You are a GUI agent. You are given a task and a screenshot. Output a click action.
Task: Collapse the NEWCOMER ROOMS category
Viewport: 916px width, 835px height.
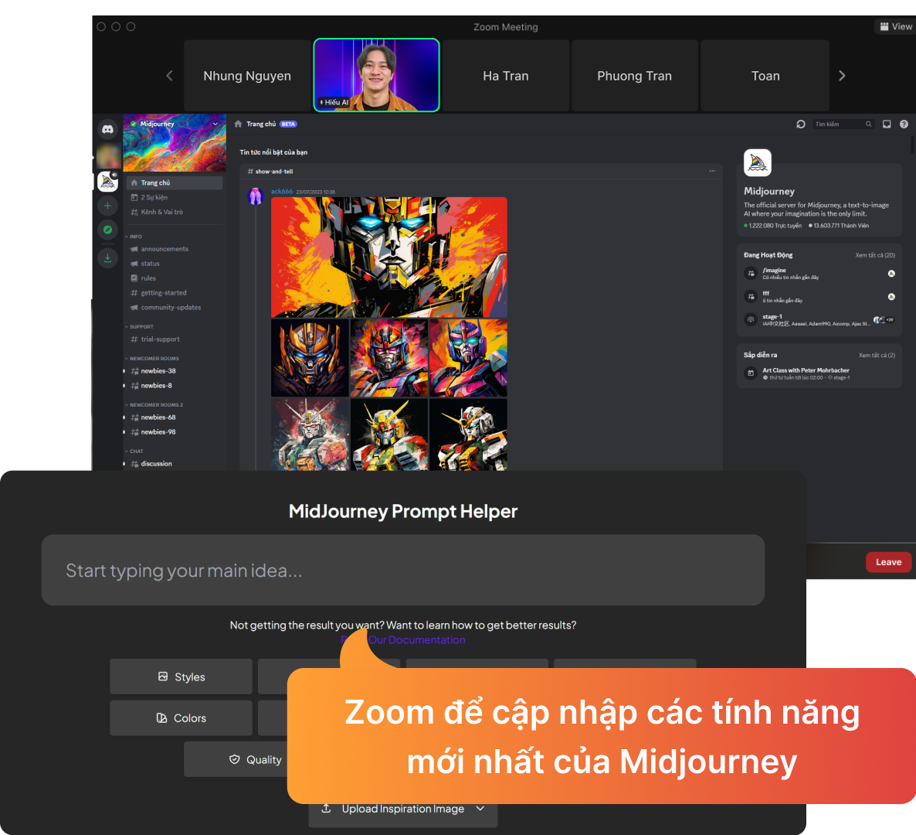(x=152, y=359)
